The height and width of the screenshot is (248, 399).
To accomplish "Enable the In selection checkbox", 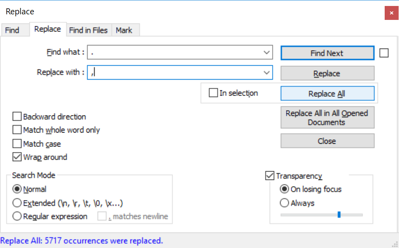I will 213,93.
